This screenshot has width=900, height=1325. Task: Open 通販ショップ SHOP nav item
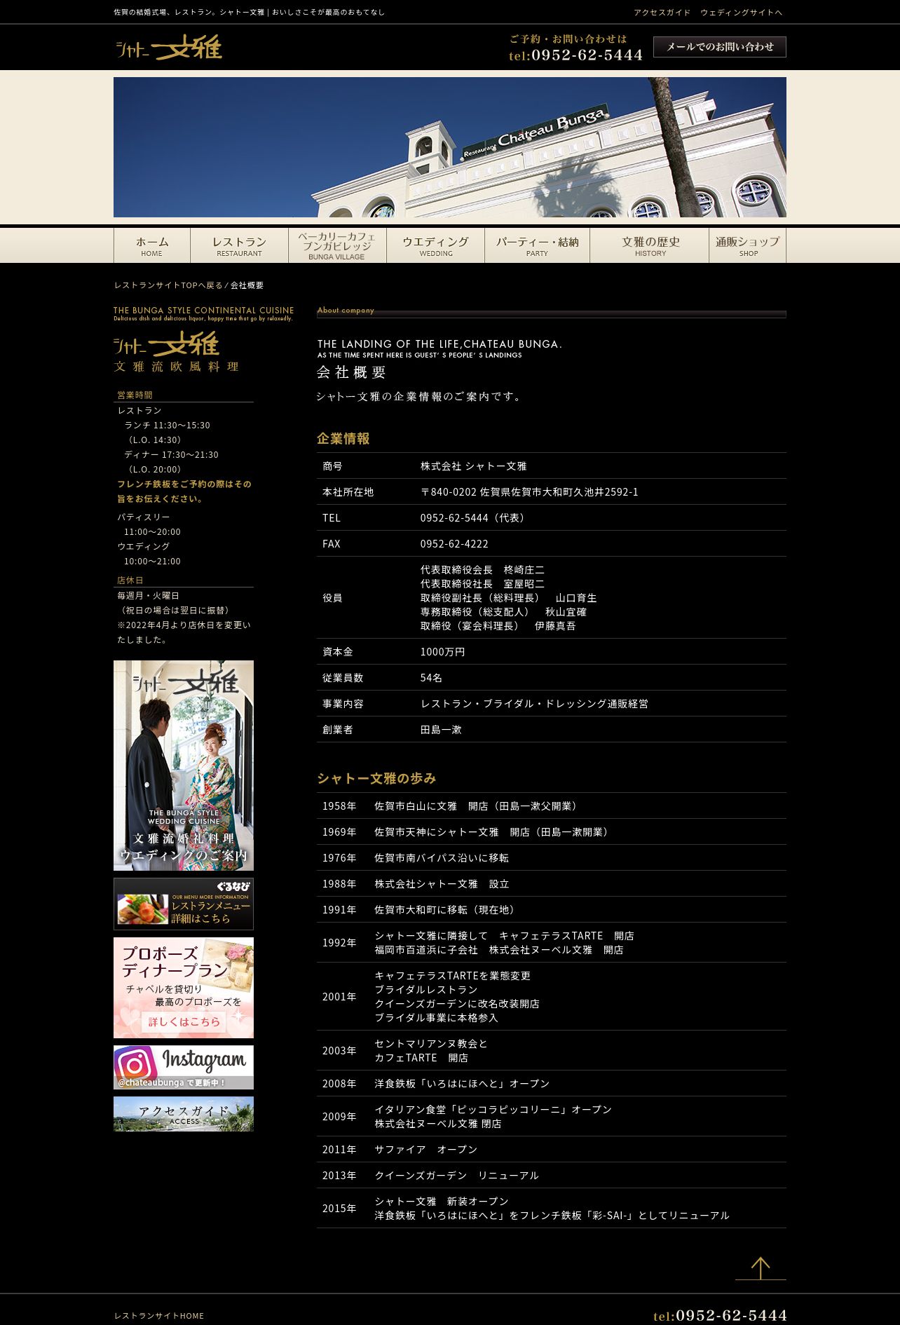pyautogui.click(x=748, y=245)
